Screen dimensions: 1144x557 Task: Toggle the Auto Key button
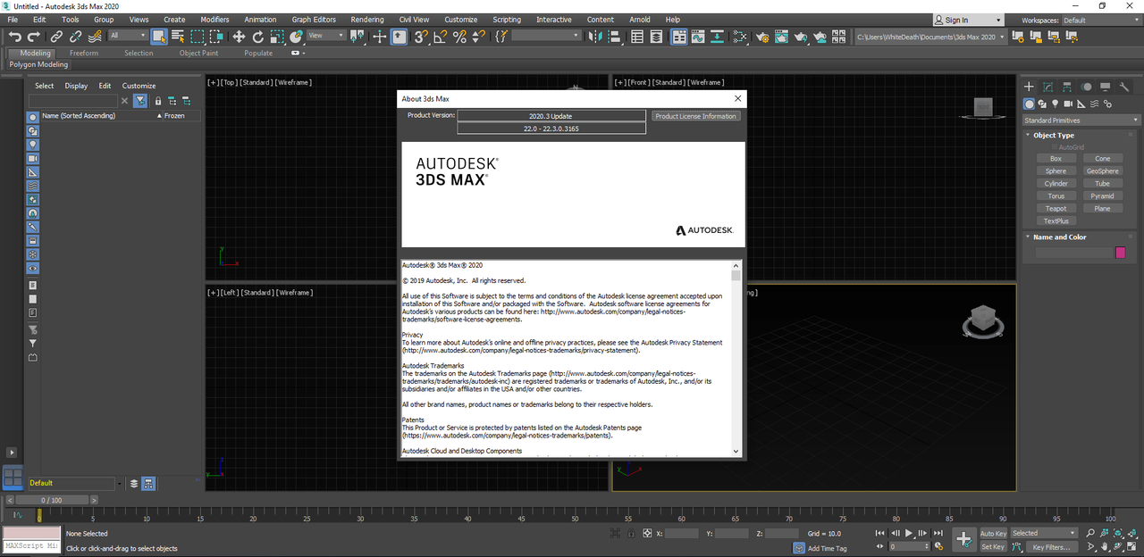click(x=993, y=533)
